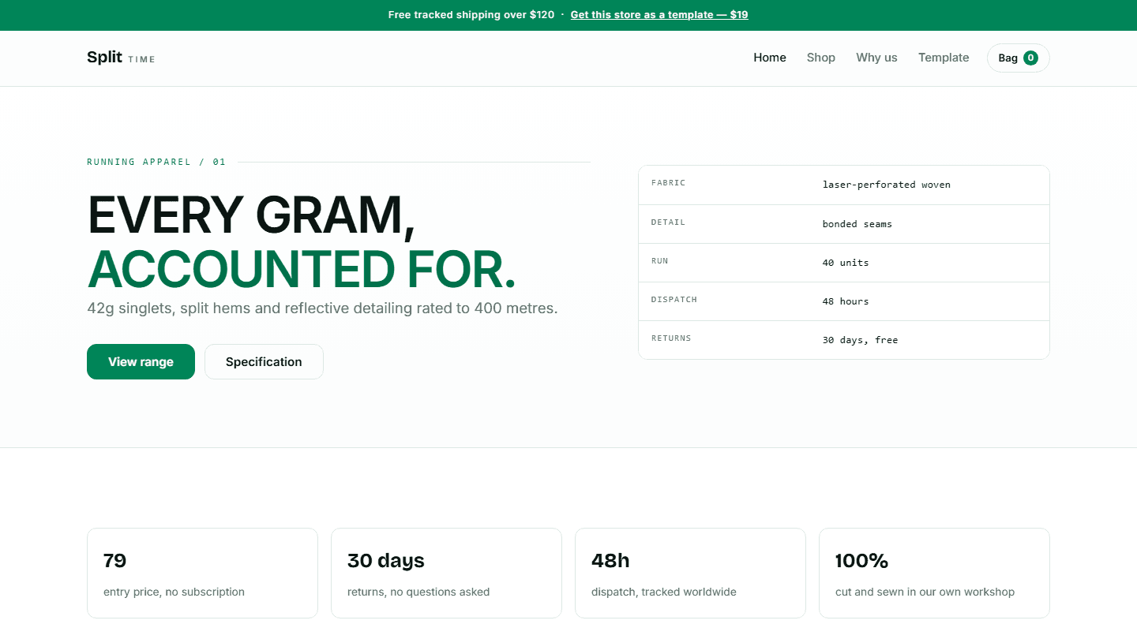Select the 'Free tracked shipping over $120' text
The width and height of the screenshot is (1137, 639).
471,15
